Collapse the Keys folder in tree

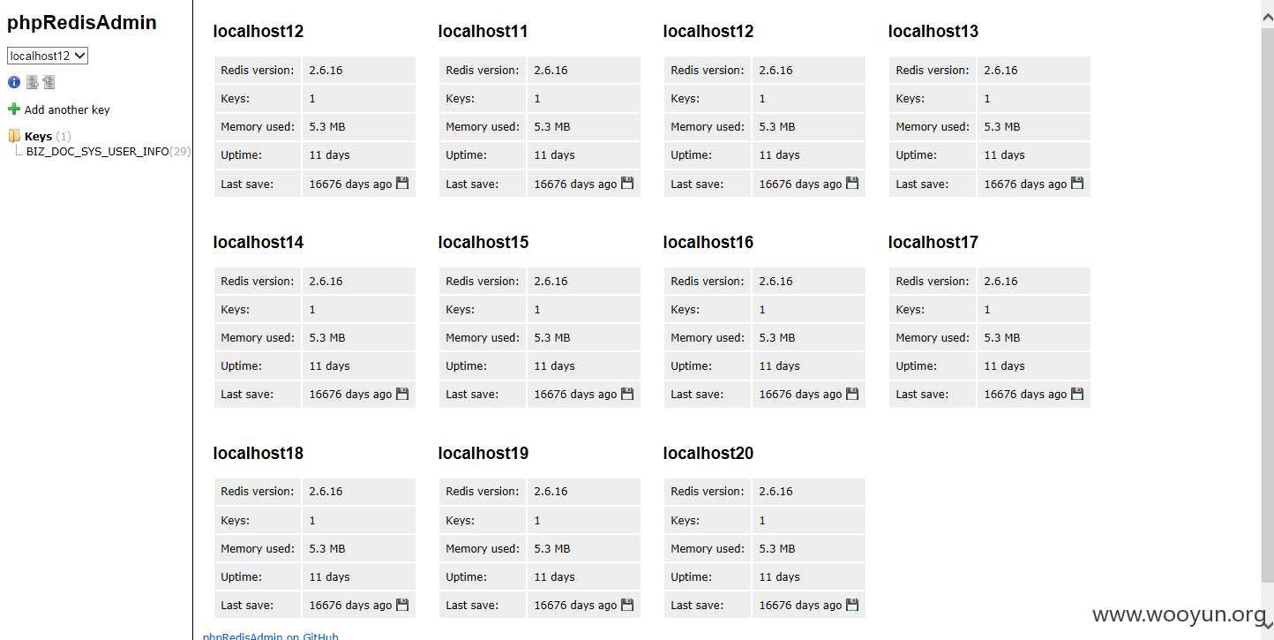point(14,136)
